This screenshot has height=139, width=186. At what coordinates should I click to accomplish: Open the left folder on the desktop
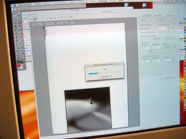tap(126, 5)
